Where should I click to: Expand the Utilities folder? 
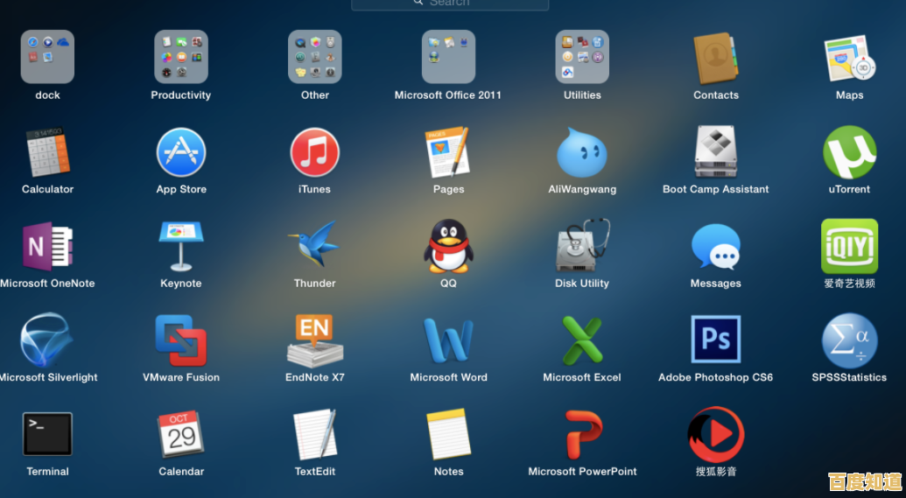pyautogui.click(x=582, y=57)
